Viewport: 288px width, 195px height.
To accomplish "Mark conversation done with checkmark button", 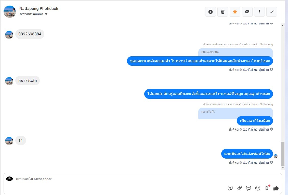I will tap(272, 12).
